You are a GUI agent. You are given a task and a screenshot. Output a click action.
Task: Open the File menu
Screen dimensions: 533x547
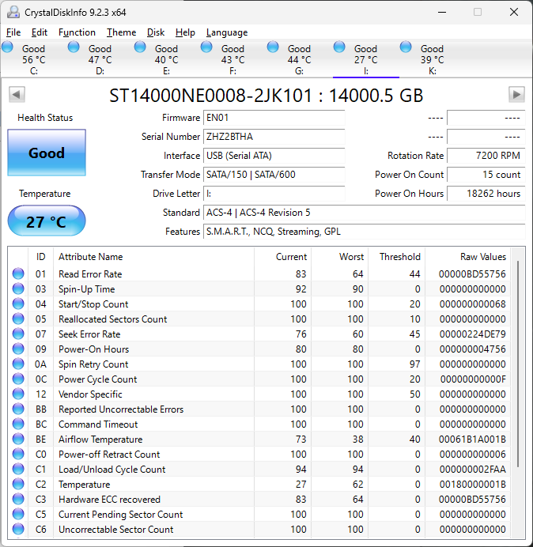point(13,32)
